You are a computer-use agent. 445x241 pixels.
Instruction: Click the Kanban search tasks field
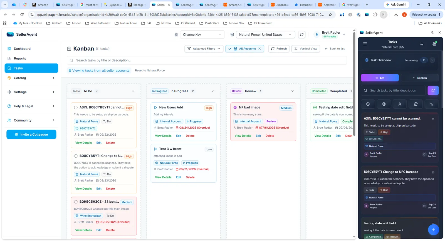click(207, 60)
